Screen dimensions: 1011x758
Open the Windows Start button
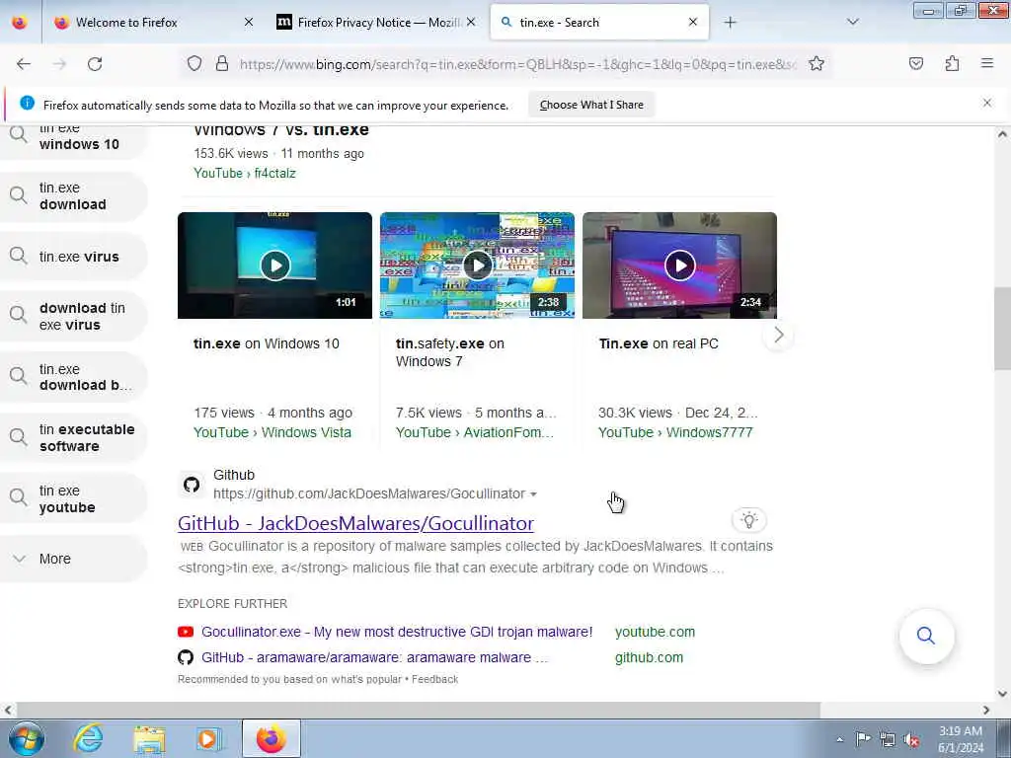click(x=26, y=738)
